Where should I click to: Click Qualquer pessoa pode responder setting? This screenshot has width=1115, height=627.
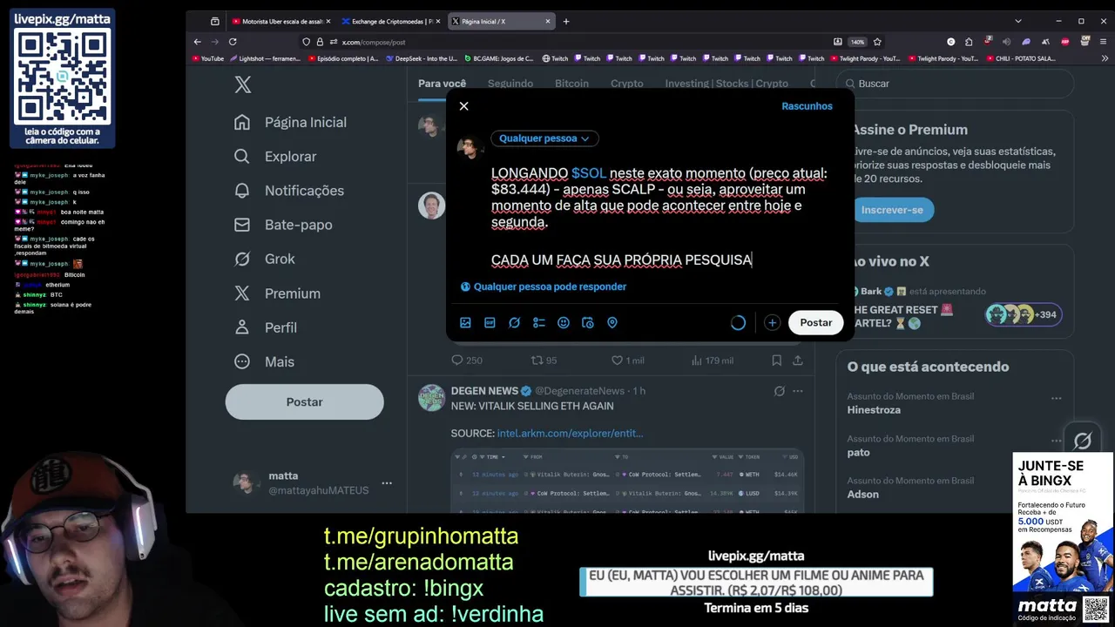(x=544, y=287)
